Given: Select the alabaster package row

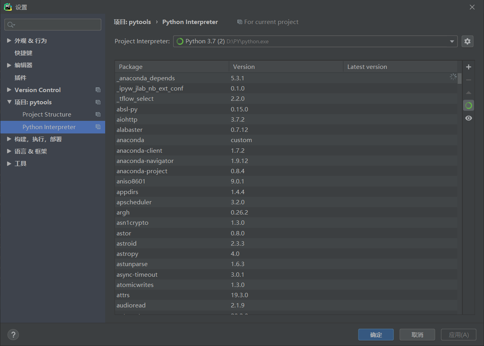Looking at the screenshot, I should (x=286, y=130).
